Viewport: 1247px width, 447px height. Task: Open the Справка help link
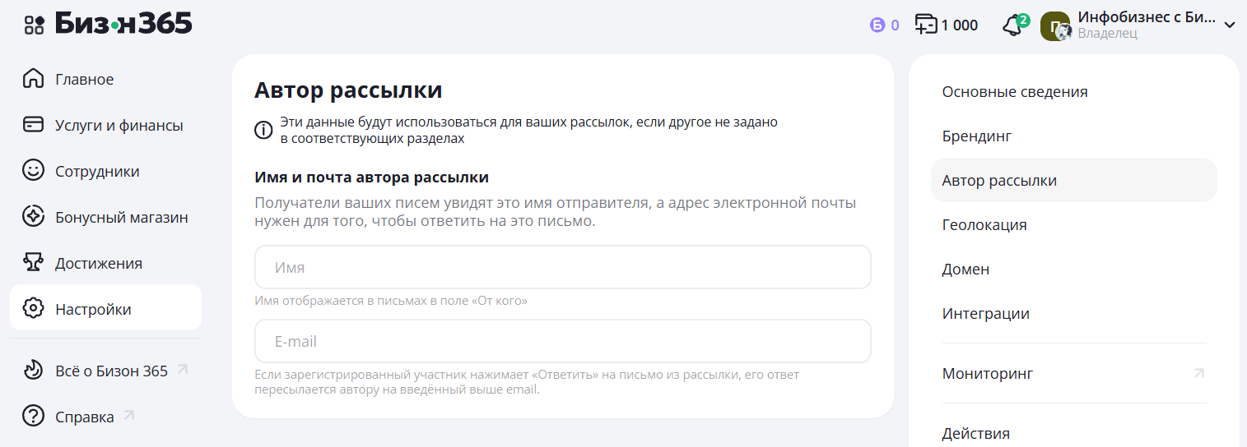pos(85,417)
